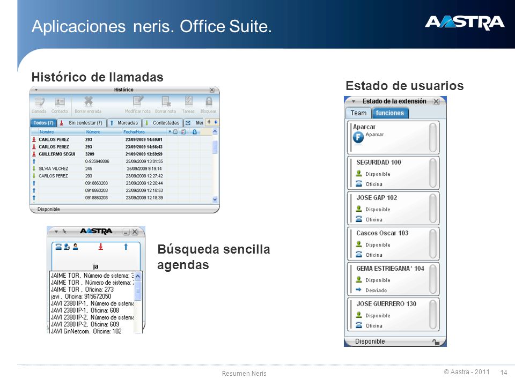
Task: Click GEMA ESTRIEGANA 104 Desviado arrow icon
Action: [x=359, y=290]
